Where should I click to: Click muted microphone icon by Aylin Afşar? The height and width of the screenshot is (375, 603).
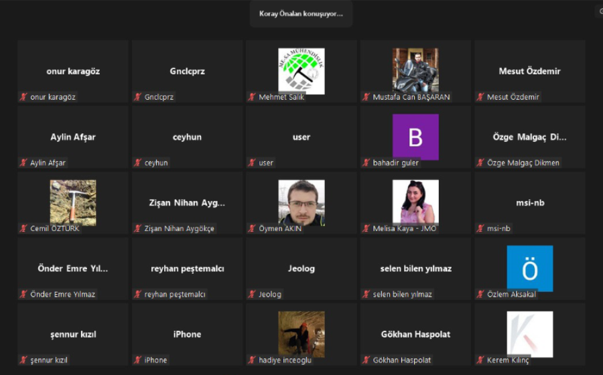click(24, 163)
